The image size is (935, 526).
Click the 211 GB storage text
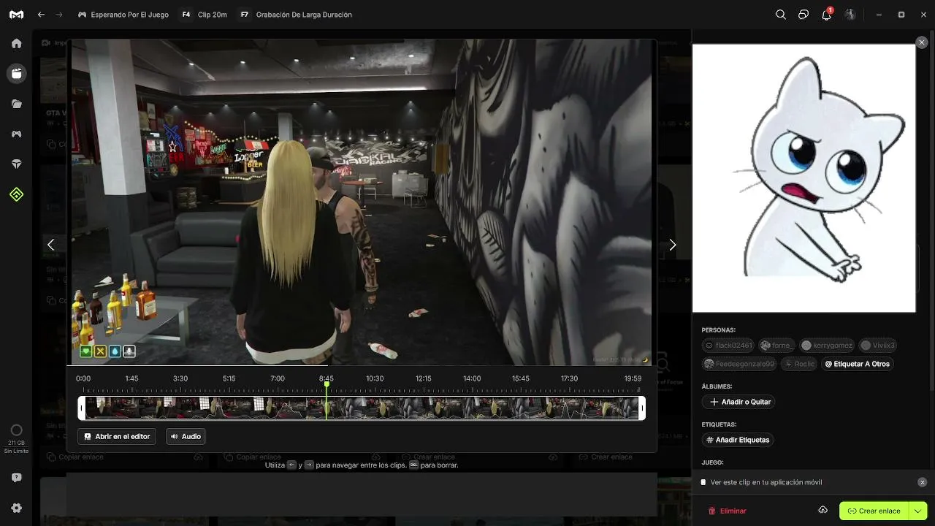(x=16, y=443)
